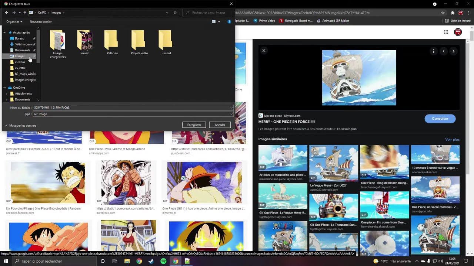Open the Renegade Guard bookmark
Screen dimensions: 474x266
pyautogui.click(x=296, y=21)
